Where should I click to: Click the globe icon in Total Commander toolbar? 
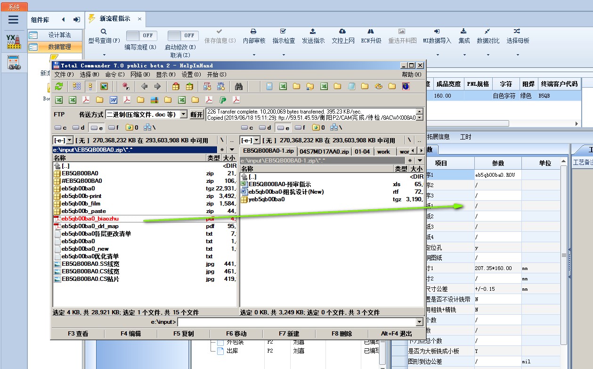(406, 86)
